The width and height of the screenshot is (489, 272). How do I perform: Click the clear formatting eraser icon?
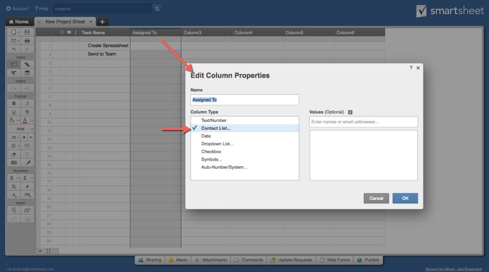14,154
